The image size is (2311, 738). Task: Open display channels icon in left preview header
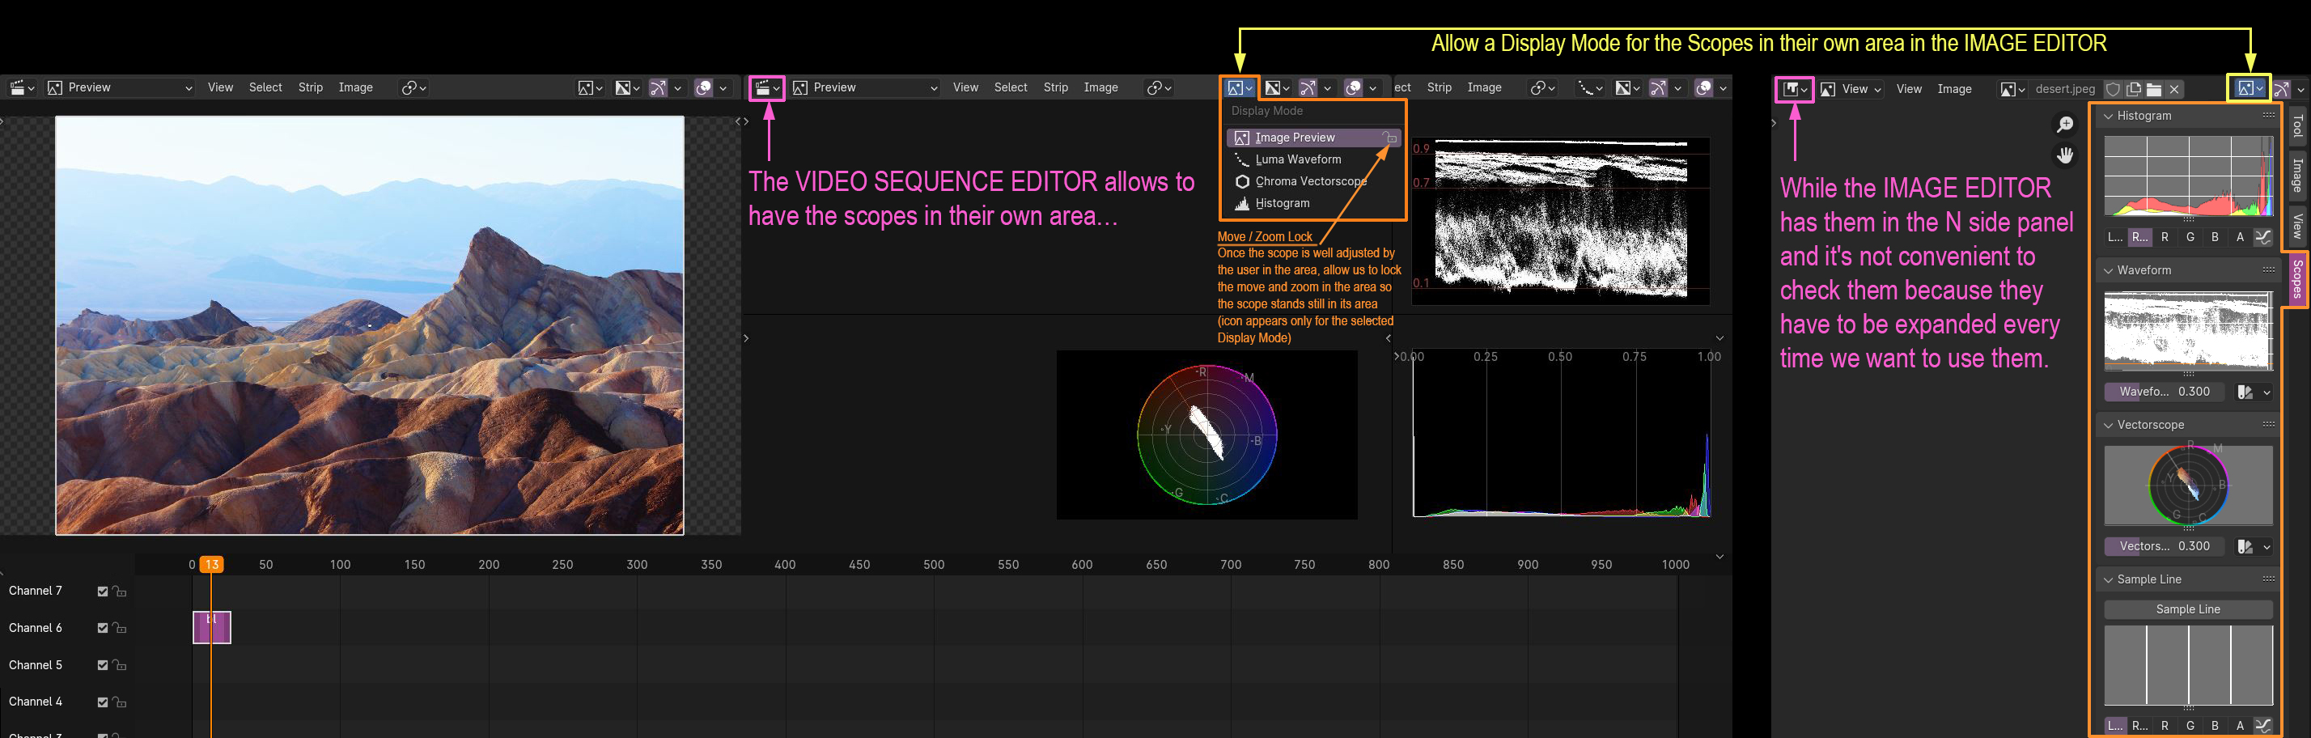[x=626, y=88]
